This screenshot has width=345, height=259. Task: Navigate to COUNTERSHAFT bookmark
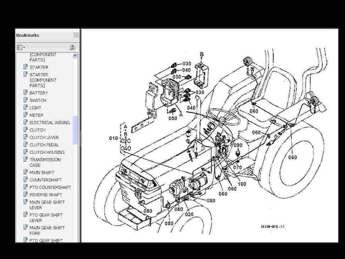(45, 180)
